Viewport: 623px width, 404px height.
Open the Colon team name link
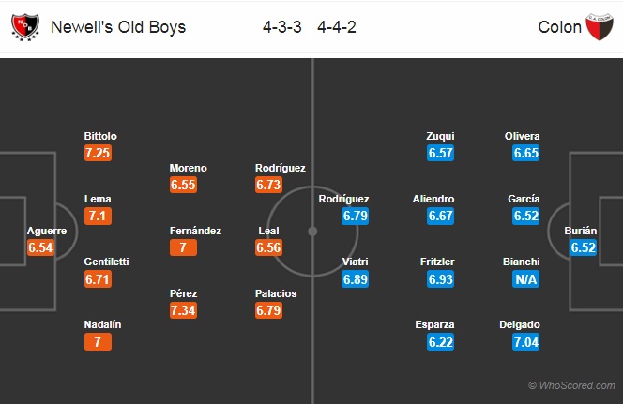559,27
